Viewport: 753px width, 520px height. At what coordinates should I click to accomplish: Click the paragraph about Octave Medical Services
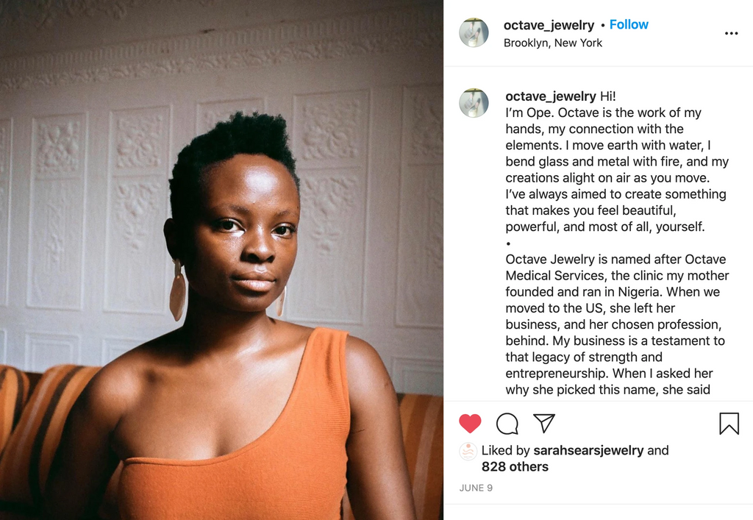tap(617, 324)
